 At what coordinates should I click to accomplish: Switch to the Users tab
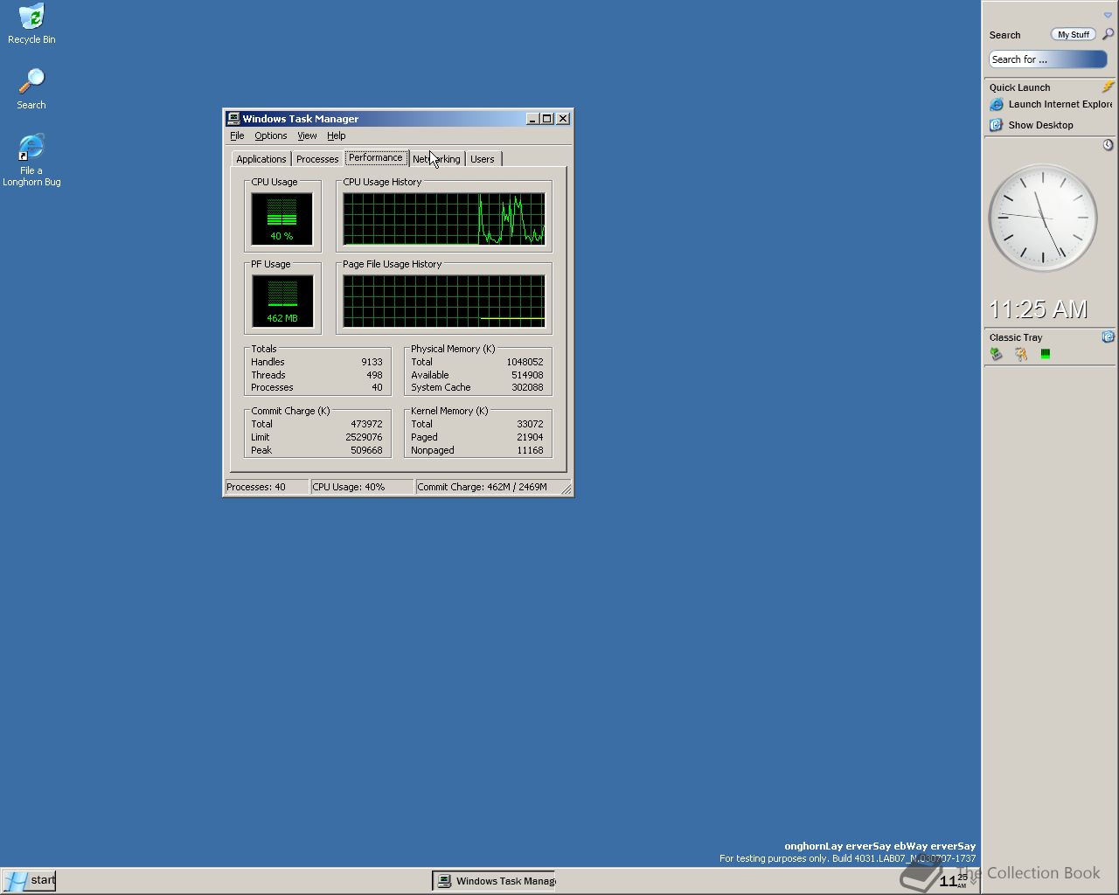(483, 159)
